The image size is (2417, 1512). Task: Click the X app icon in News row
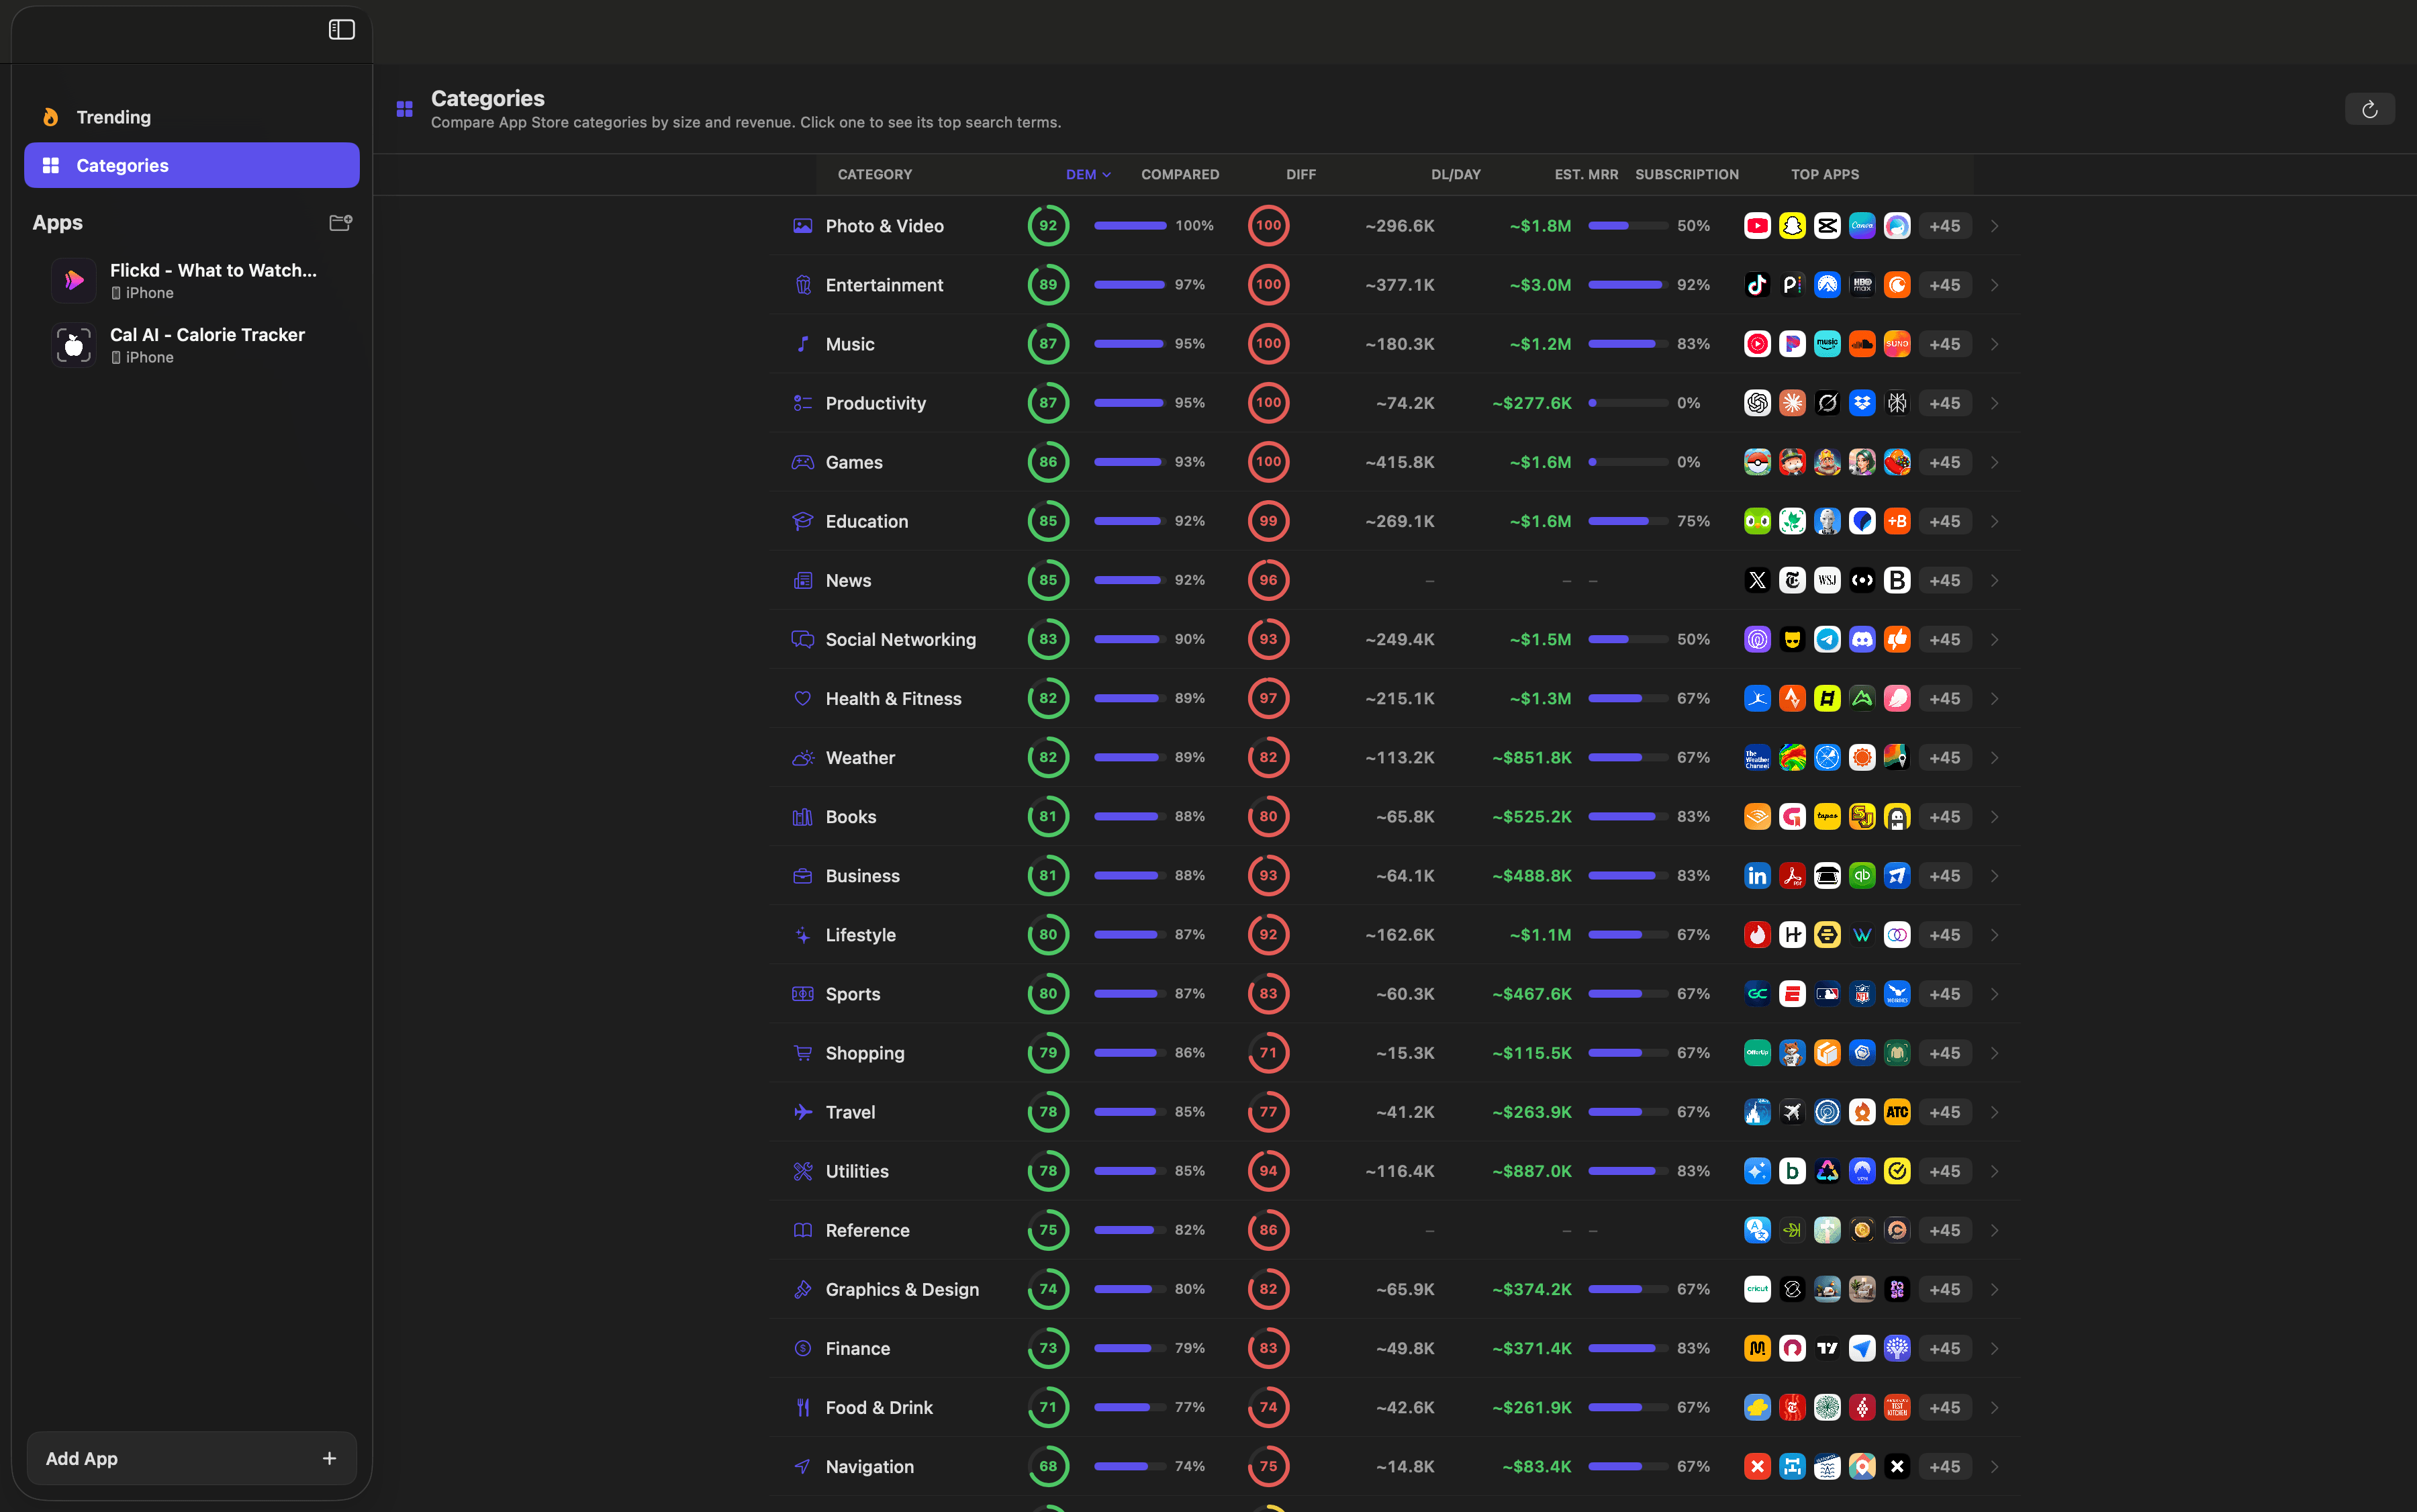1757,580
